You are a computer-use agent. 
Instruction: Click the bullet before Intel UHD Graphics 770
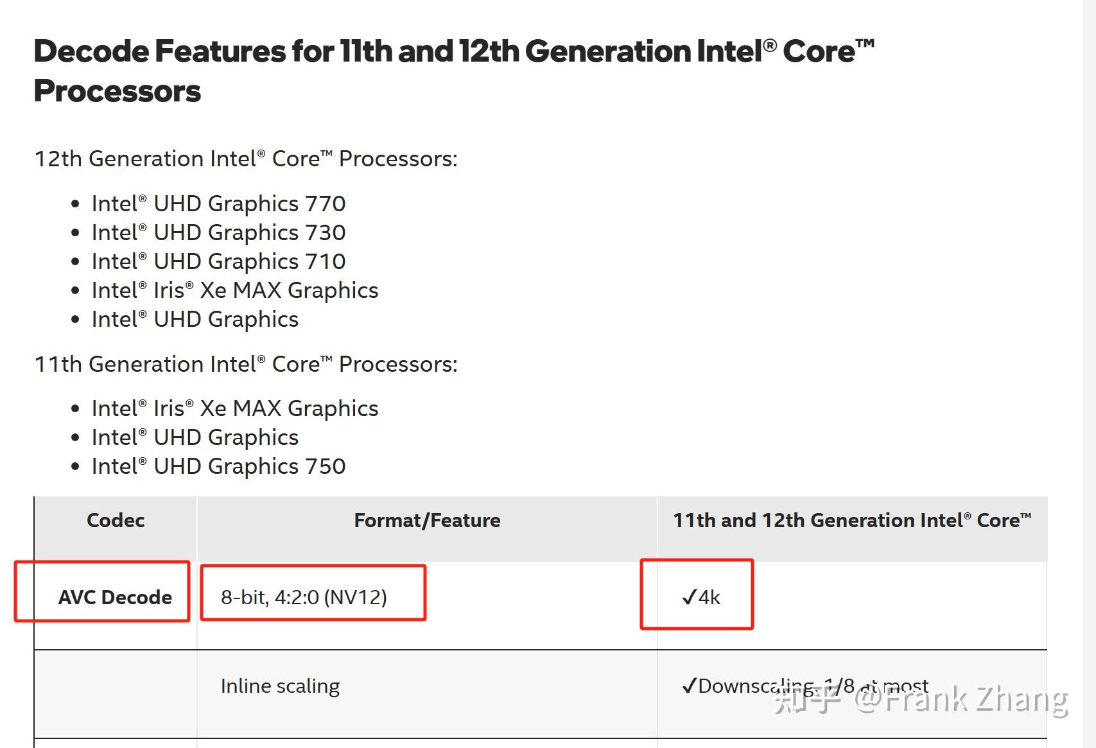tap(76, 204)
